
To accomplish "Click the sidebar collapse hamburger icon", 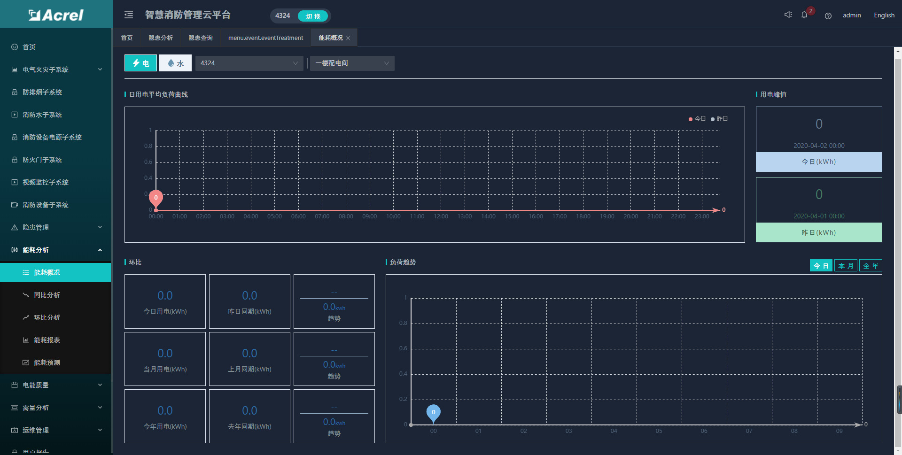I will tap(129, 15).
